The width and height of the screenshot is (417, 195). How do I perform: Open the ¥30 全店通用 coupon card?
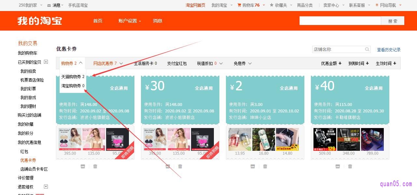[180, 100]
